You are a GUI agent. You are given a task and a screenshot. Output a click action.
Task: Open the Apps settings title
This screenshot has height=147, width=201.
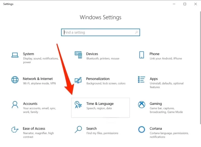154,79
